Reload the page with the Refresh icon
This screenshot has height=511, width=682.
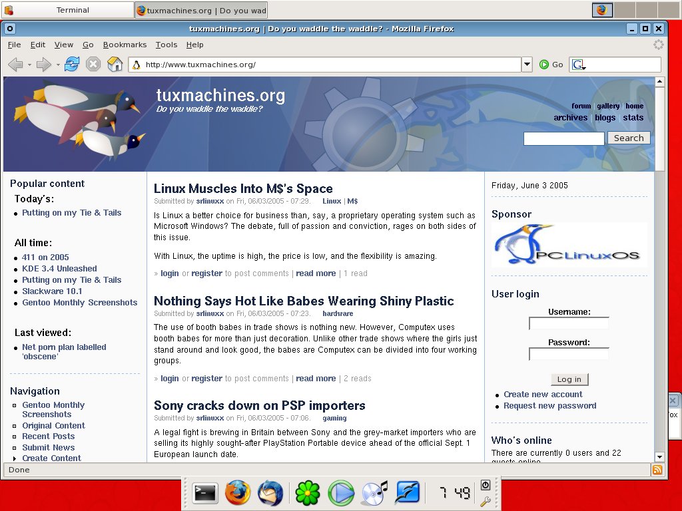[72, 65]
